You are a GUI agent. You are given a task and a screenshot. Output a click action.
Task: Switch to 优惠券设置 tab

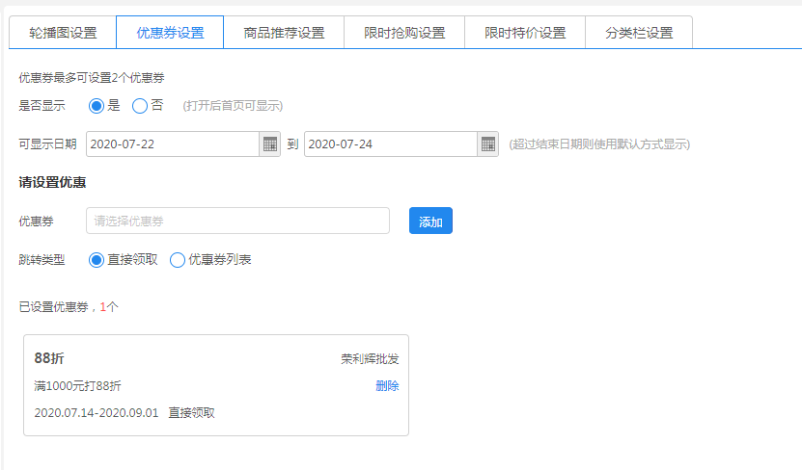pos(170,33)
